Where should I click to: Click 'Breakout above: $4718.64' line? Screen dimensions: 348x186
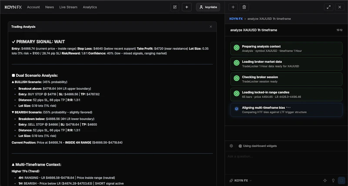(55, 88)
